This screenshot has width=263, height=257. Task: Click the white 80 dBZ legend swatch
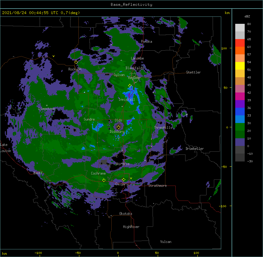coord(240,28)
